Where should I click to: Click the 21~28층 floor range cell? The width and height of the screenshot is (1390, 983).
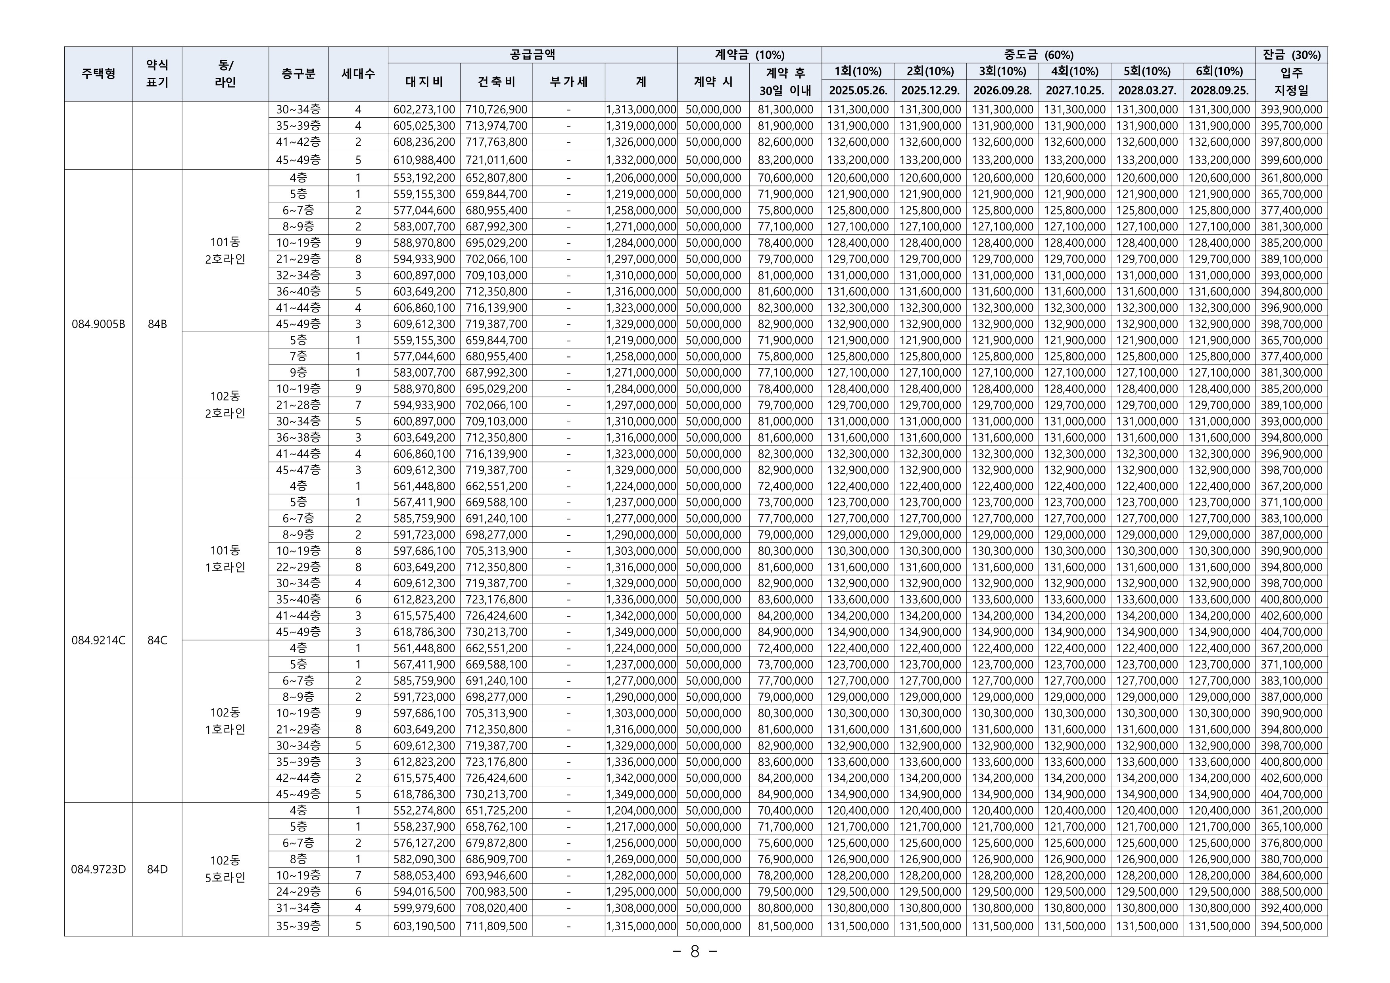tap(298, 405)
